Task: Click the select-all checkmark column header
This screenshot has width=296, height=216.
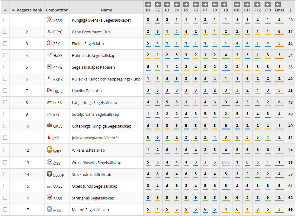Action: coord(5,10)
